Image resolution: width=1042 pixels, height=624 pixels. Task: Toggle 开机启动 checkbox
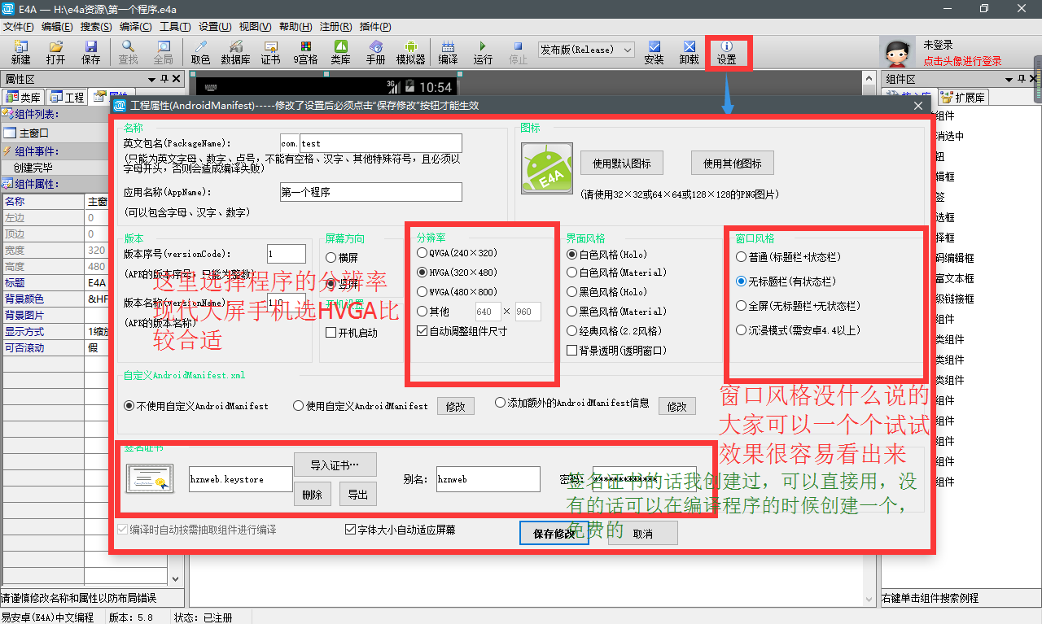331,332
